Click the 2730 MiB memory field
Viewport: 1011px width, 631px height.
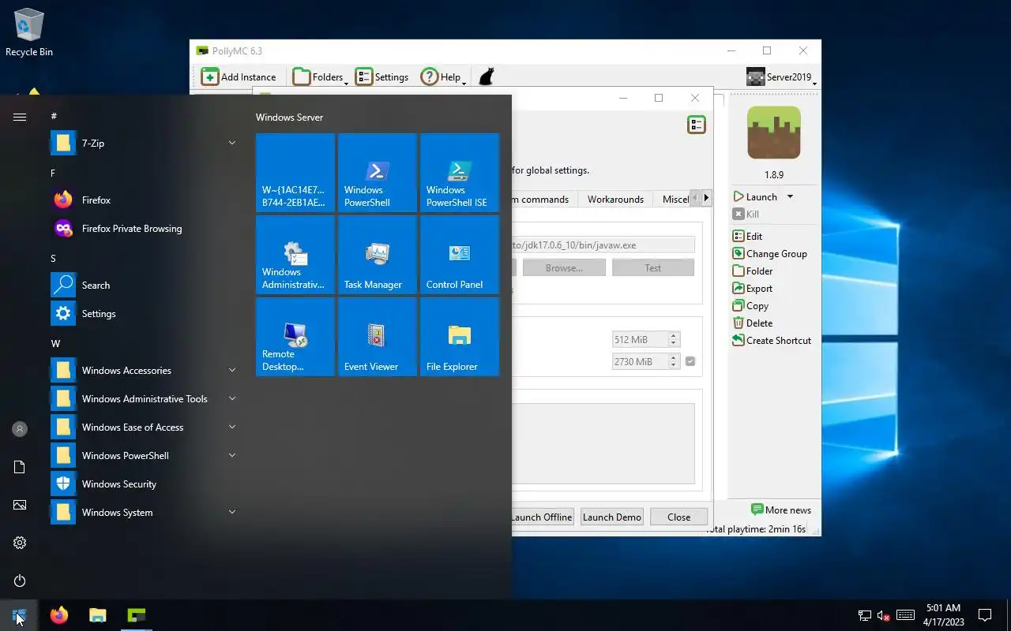point(640,361)
